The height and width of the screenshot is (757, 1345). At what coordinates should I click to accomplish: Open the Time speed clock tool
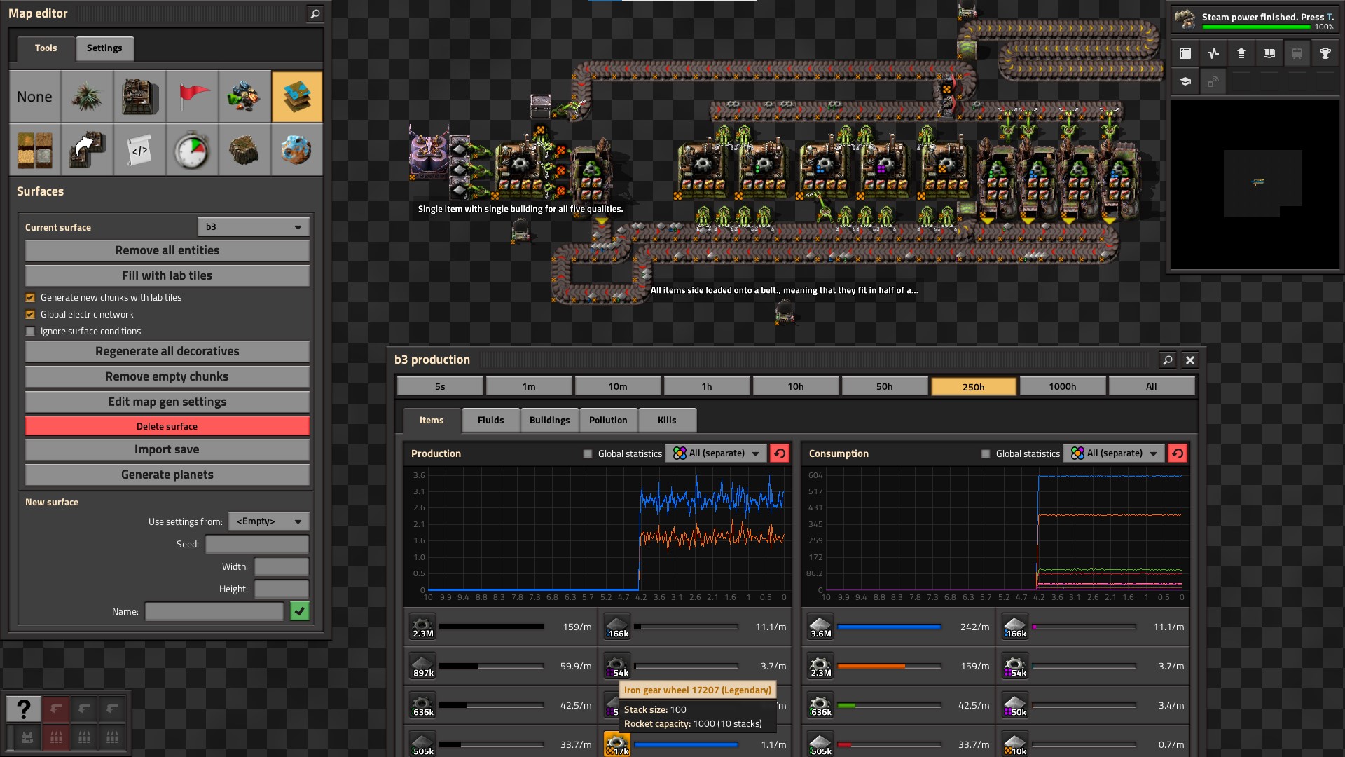coord(192,150)
